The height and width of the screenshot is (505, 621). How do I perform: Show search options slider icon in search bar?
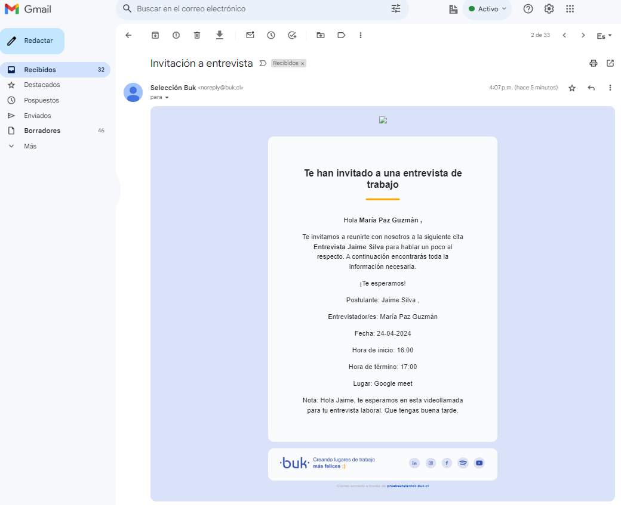[396, 9]
